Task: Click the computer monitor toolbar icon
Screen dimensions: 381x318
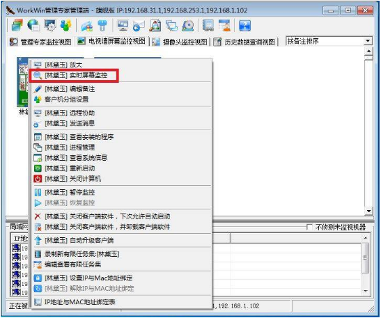Action: click(x=123, y=26)
